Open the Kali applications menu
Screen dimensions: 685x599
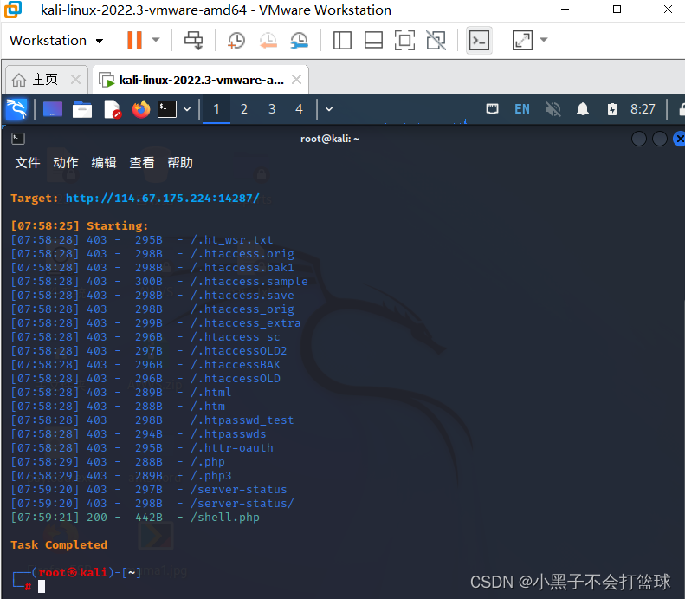click(16, 109)
